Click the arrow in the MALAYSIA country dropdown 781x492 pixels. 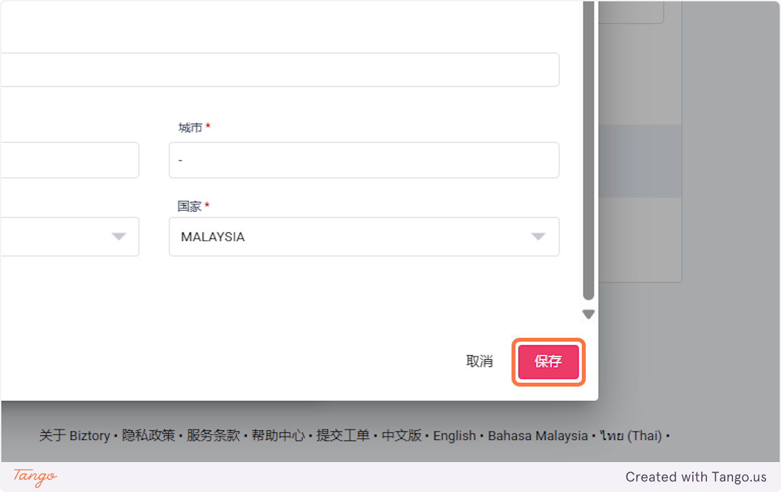[x=538, y=237]
